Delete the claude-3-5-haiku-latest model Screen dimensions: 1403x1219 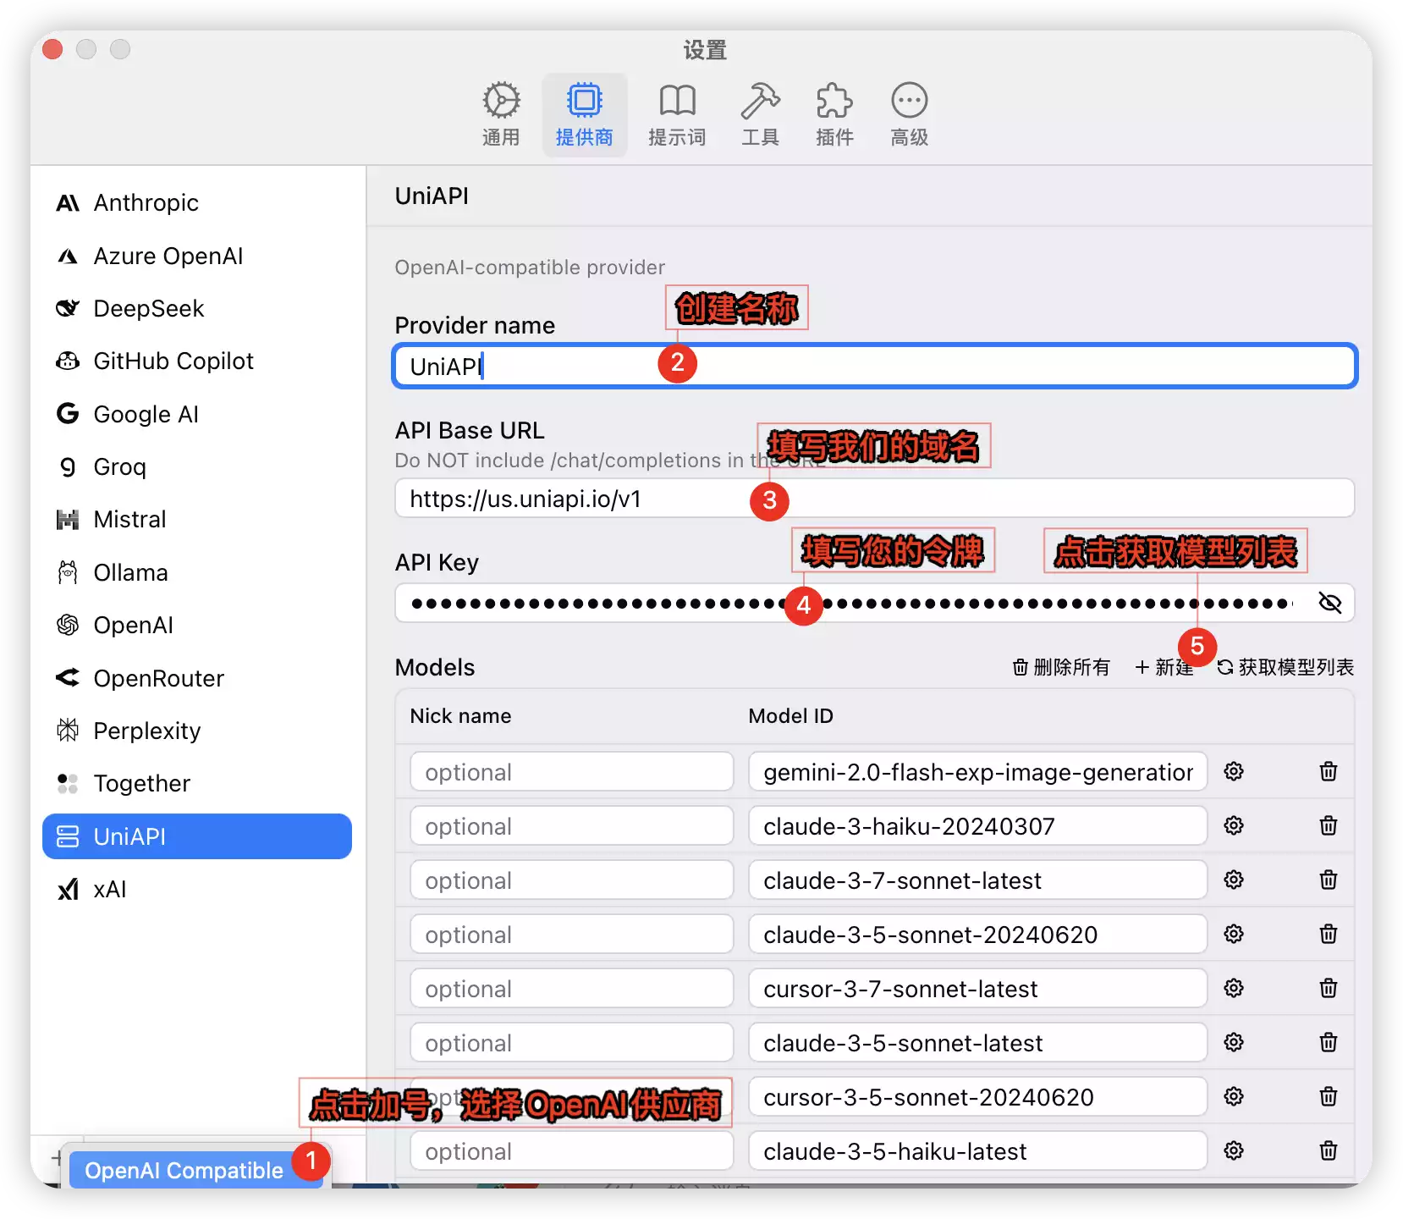(x=1328, y=1150)
